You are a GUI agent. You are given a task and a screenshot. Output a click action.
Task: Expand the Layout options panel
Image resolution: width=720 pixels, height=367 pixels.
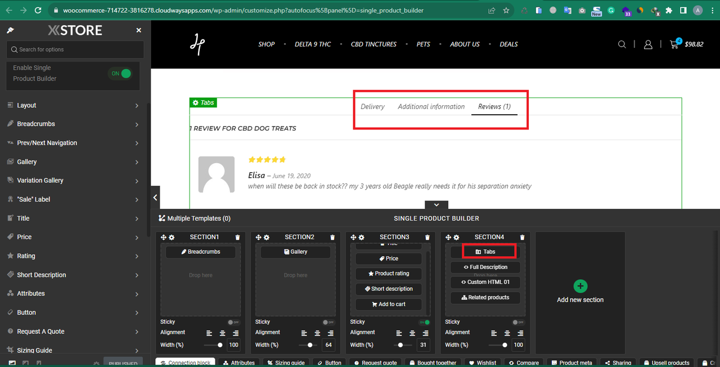[73, 105]
